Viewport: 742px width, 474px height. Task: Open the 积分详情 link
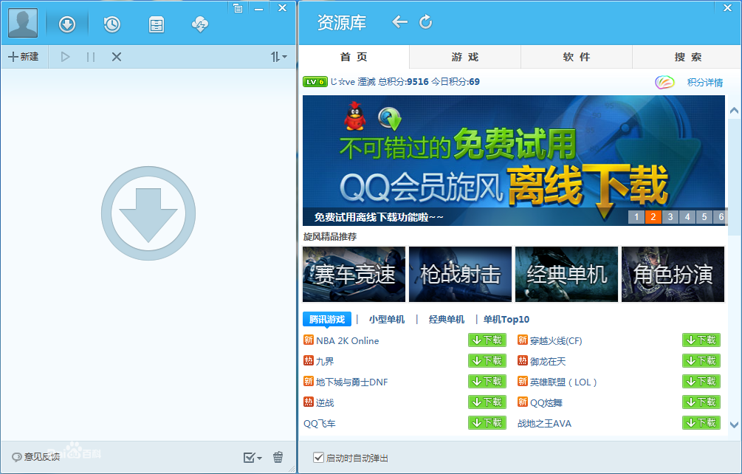pos(706,82)
